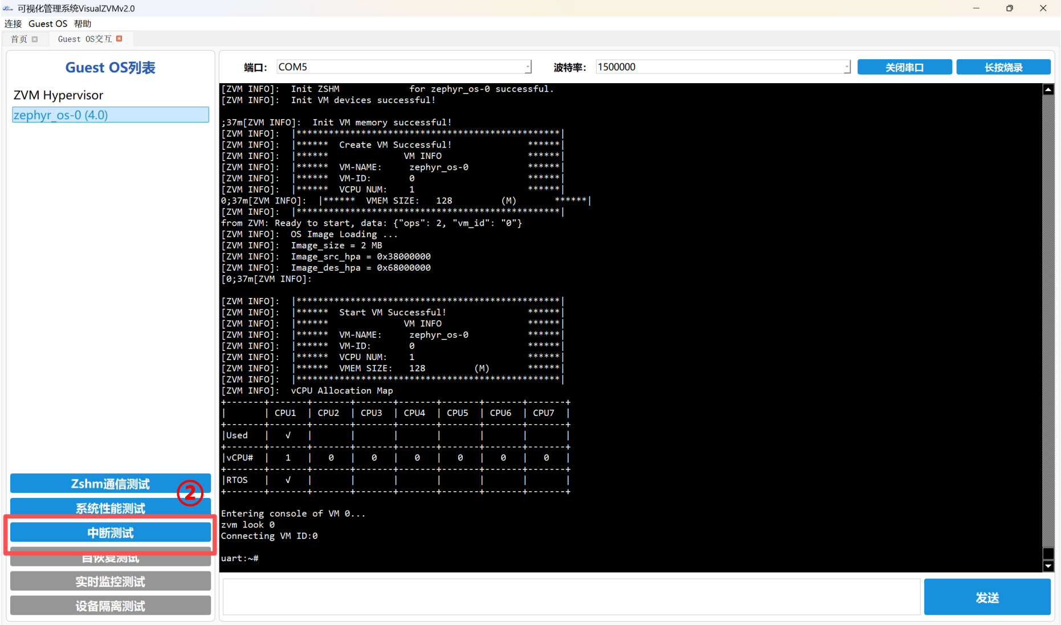Minimize the VisualZVM window

pyautogui.click(x=976, y=8)
